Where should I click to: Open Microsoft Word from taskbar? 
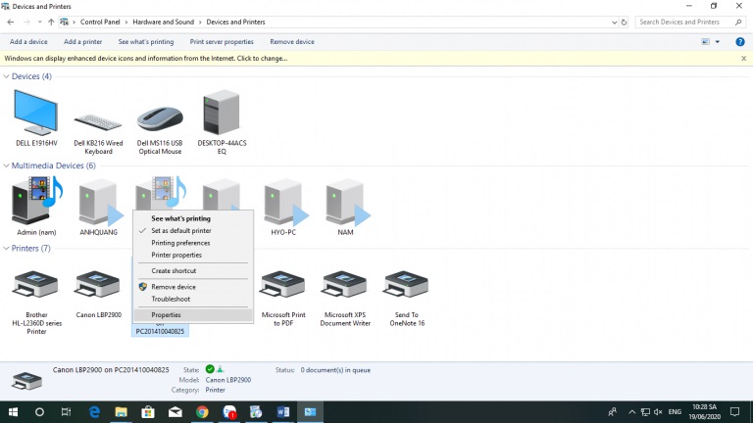[x=282, y=412]
